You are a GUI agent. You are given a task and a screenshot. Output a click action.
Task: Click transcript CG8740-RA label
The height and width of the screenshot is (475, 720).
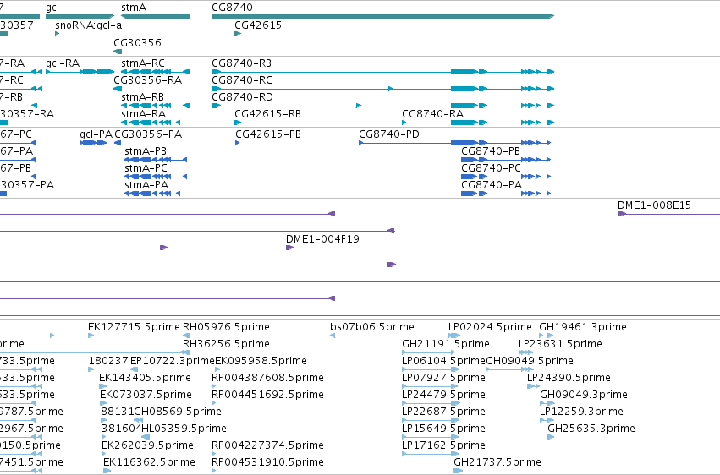432,114
